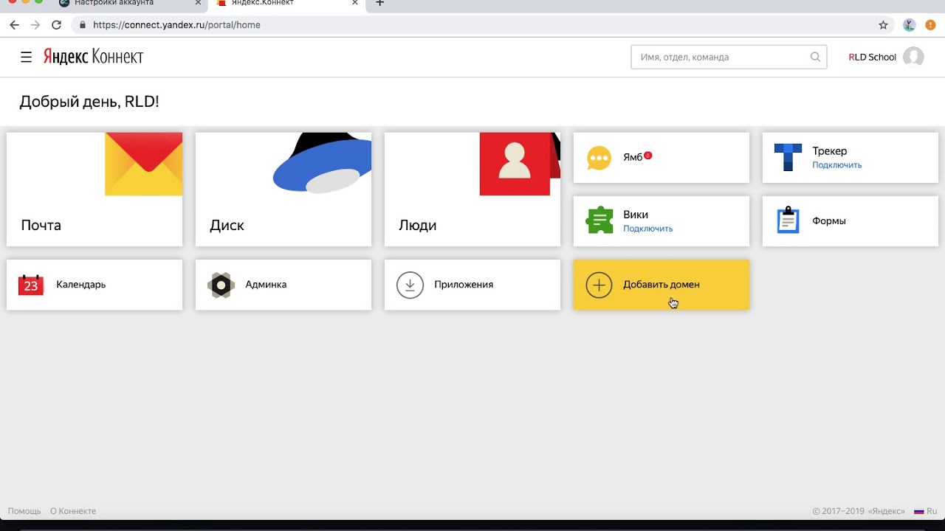Image resolution: width=945 pixels, height=531 pixels.
Task: Close the Яндекс.Коннект tab
Action: (x=355, y=3)
